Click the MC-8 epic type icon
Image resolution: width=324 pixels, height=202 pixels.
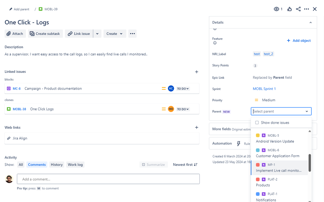coord(9,88)
